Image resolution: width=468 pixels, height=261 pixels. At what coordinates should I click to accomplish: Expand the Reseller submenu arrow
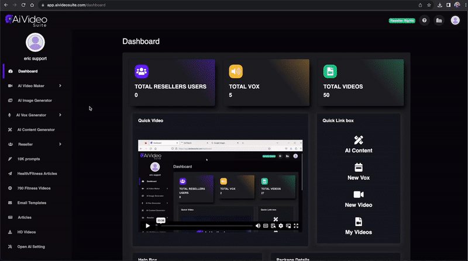[x=60, y=144]
